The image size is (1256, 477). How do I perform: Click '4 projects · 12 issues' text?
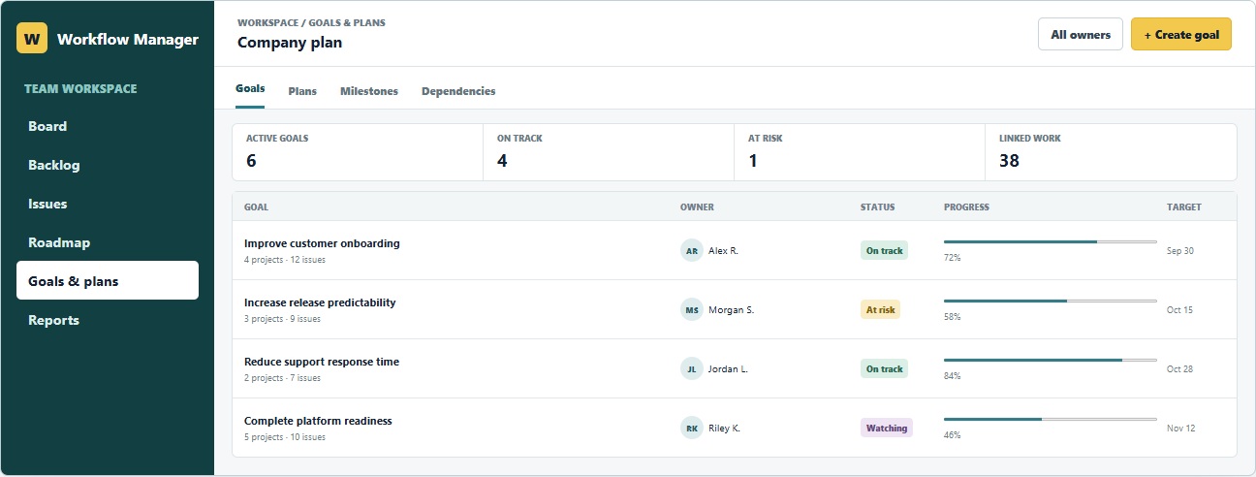pyautogui.click(x=285, y=260)
